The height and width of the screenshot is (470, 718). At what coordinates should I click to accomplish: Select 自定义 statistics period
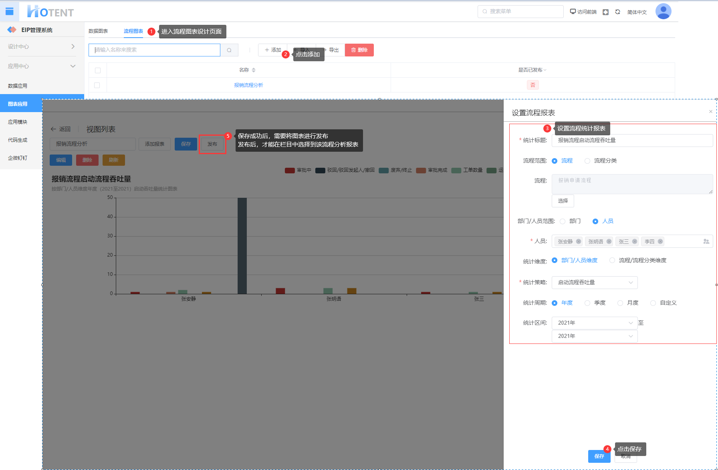pyautogui.click(x=653, y=303)
